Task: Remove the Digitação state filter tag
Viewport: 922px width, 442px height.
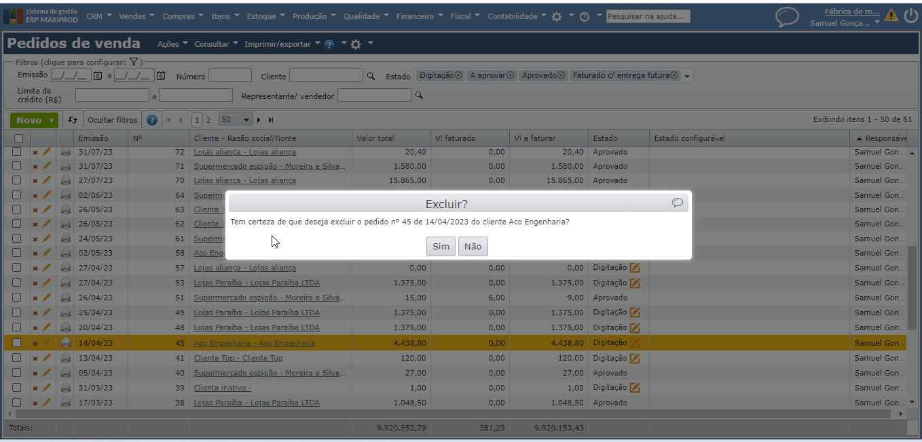Action: pyautogui.click(x=458, y=75)
